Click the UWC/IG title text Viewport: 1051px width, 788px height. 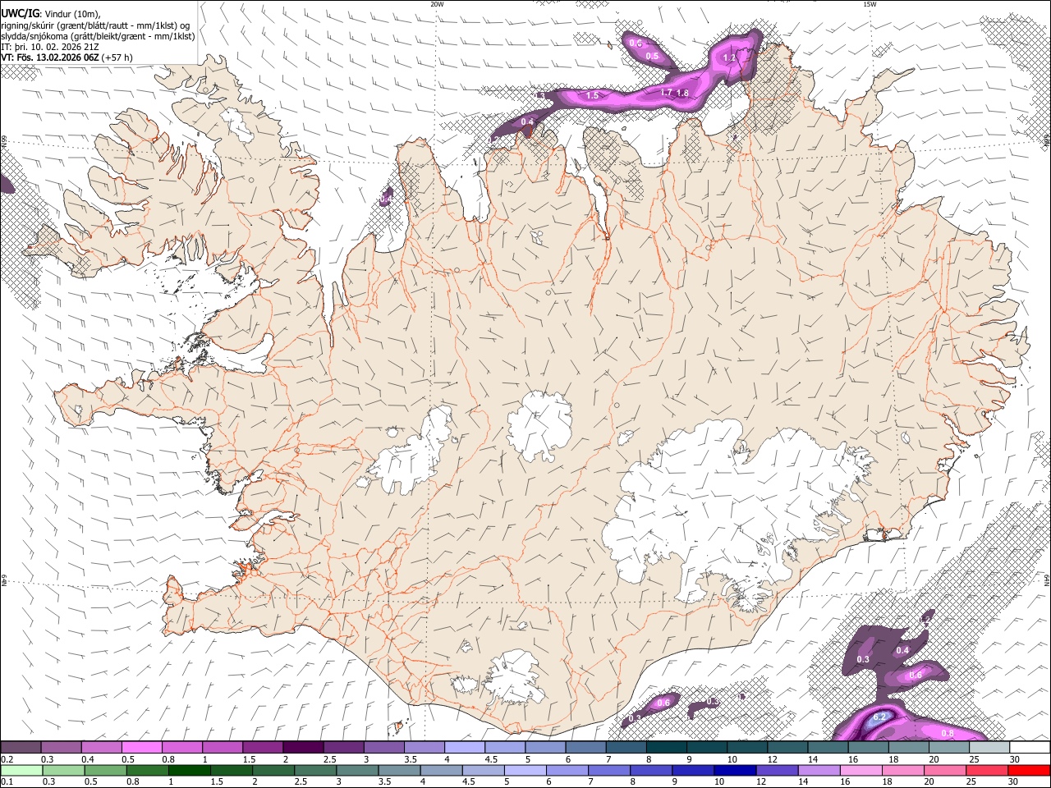coord(20,13)
